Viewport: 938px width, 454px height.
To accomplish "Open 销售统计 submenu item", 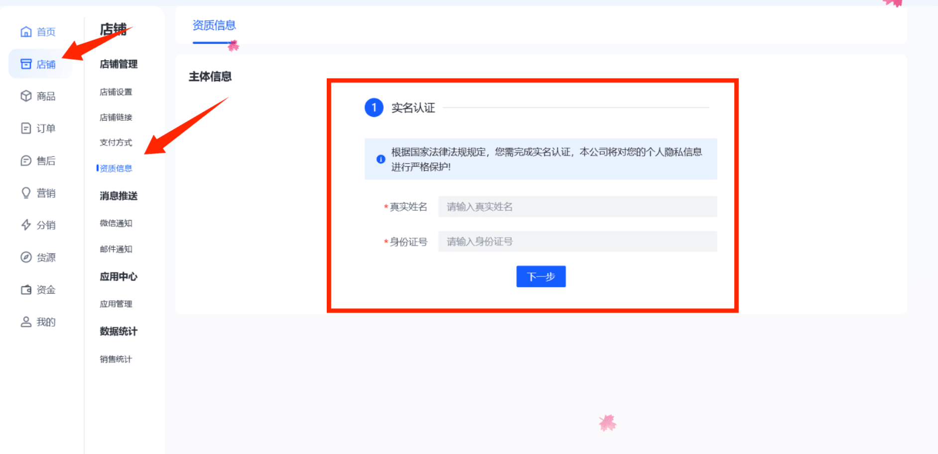I will [x=116, y=359].
